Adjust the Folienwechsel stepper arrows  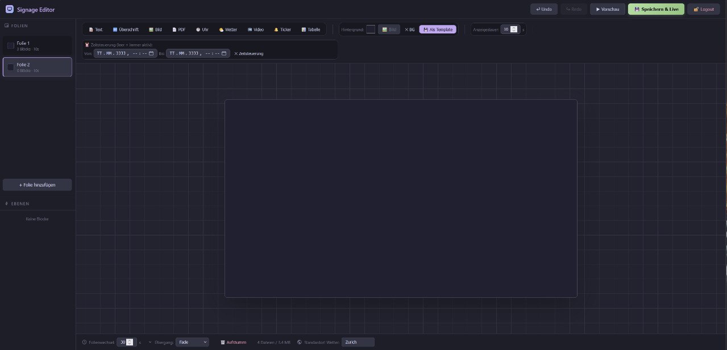tap(130, 342)
